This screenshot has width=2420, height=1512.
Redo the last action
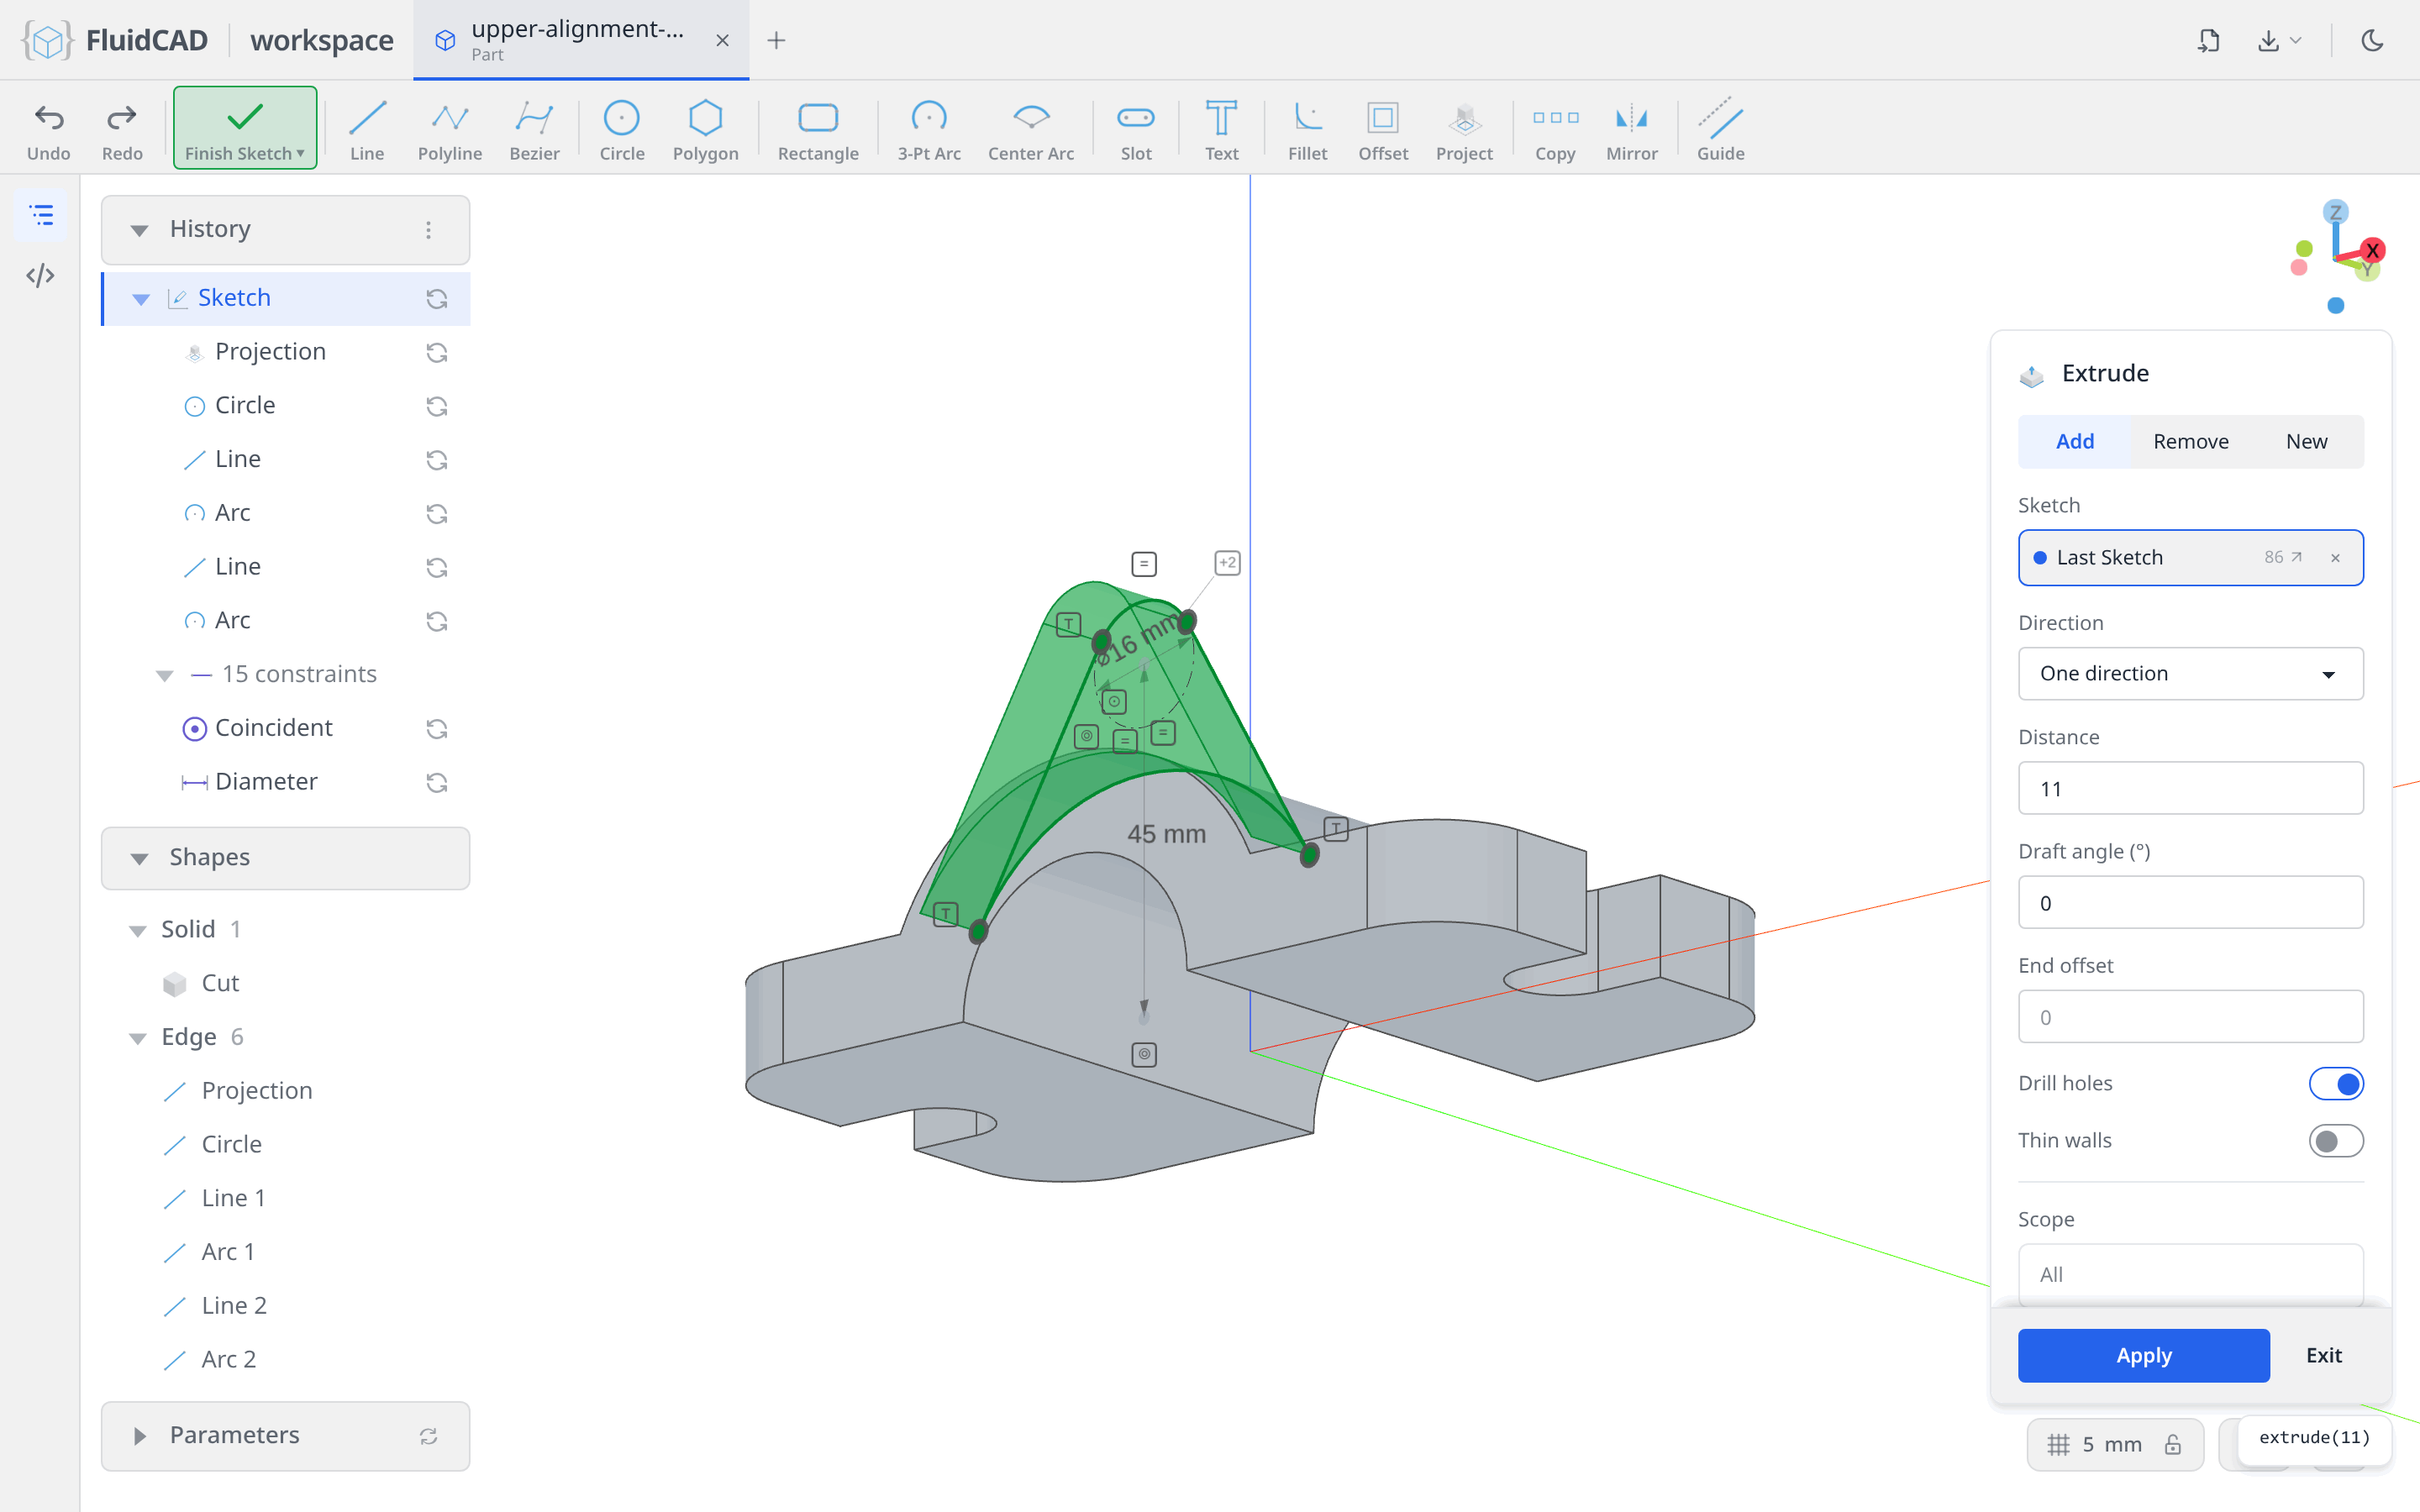point(122,130)
